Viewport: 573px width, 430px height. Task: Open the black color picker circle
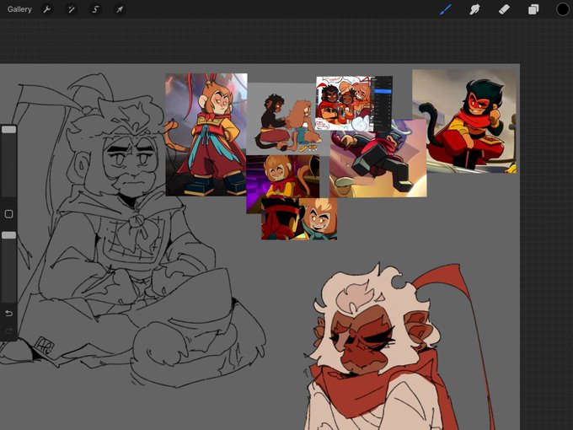pyautogui.click(x=563, y=9)
